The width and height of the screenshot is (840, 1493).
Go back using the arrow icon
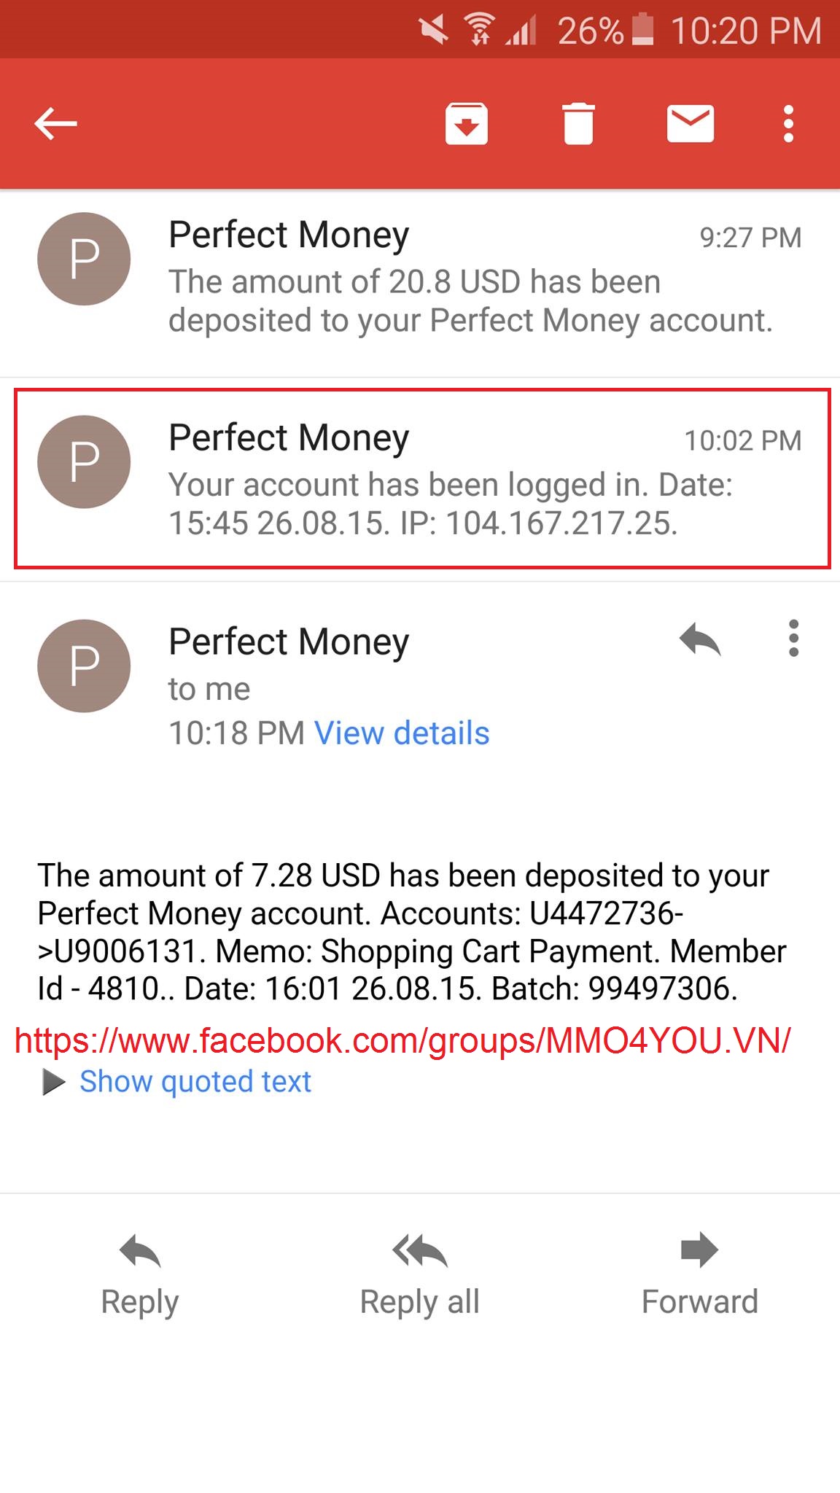click(55, 123)
